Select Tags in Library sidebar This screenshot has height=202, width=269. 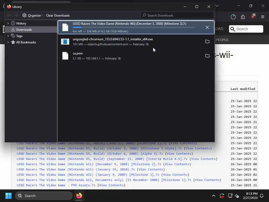coord(19,36)
